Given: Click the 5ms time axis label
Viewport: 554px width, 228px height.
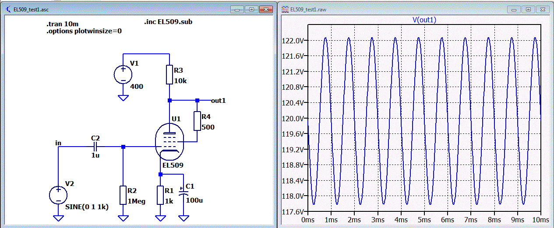Looking at the screenshot, I should coord(424,220).
